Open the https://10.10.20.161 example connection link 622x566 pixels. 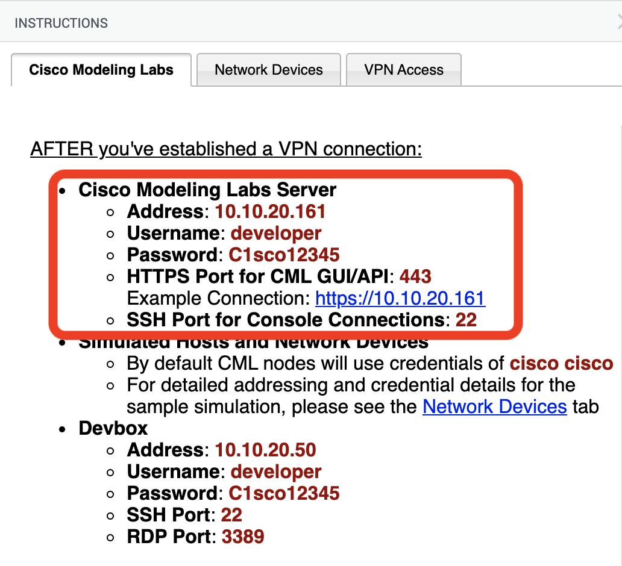[x=400, y=298]
